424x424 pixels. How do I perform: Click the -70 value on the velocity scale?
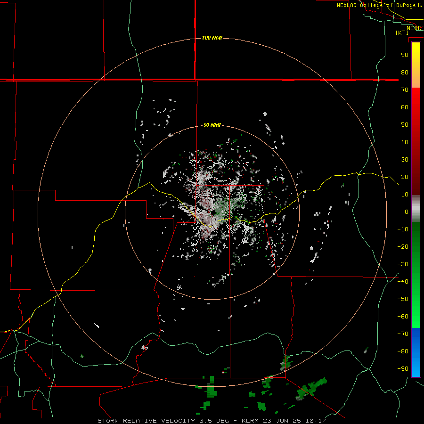point(403,334)
